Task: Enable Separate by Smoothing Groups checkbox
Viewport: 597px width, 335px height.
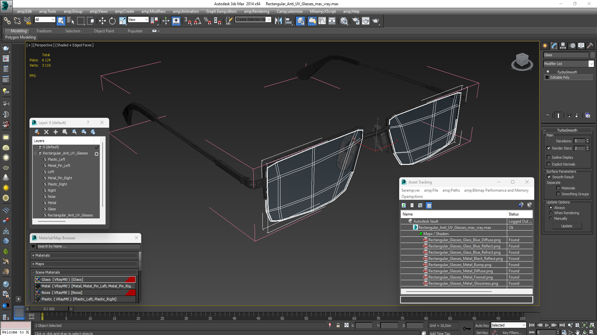Action: click(558, 194)
